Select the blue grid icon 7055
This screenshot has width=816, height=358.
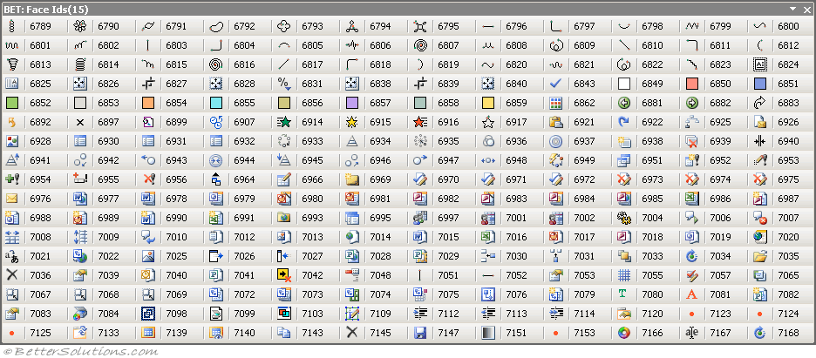tap(624, 275)
